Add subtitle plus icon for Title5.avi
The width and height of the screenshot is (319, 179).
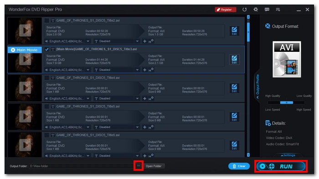click(144, 127)
